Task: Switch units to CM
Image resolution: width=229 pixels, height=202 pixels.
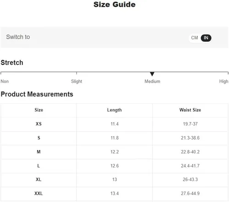Action: [194, 38]
